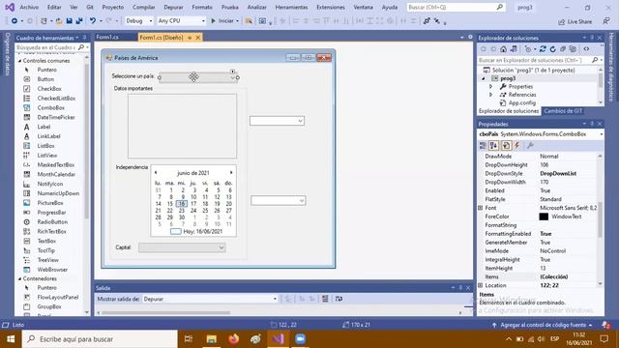Viewport: 619px width, 348px height.
Task: Click the Save All icon
Action: [79, 21]
